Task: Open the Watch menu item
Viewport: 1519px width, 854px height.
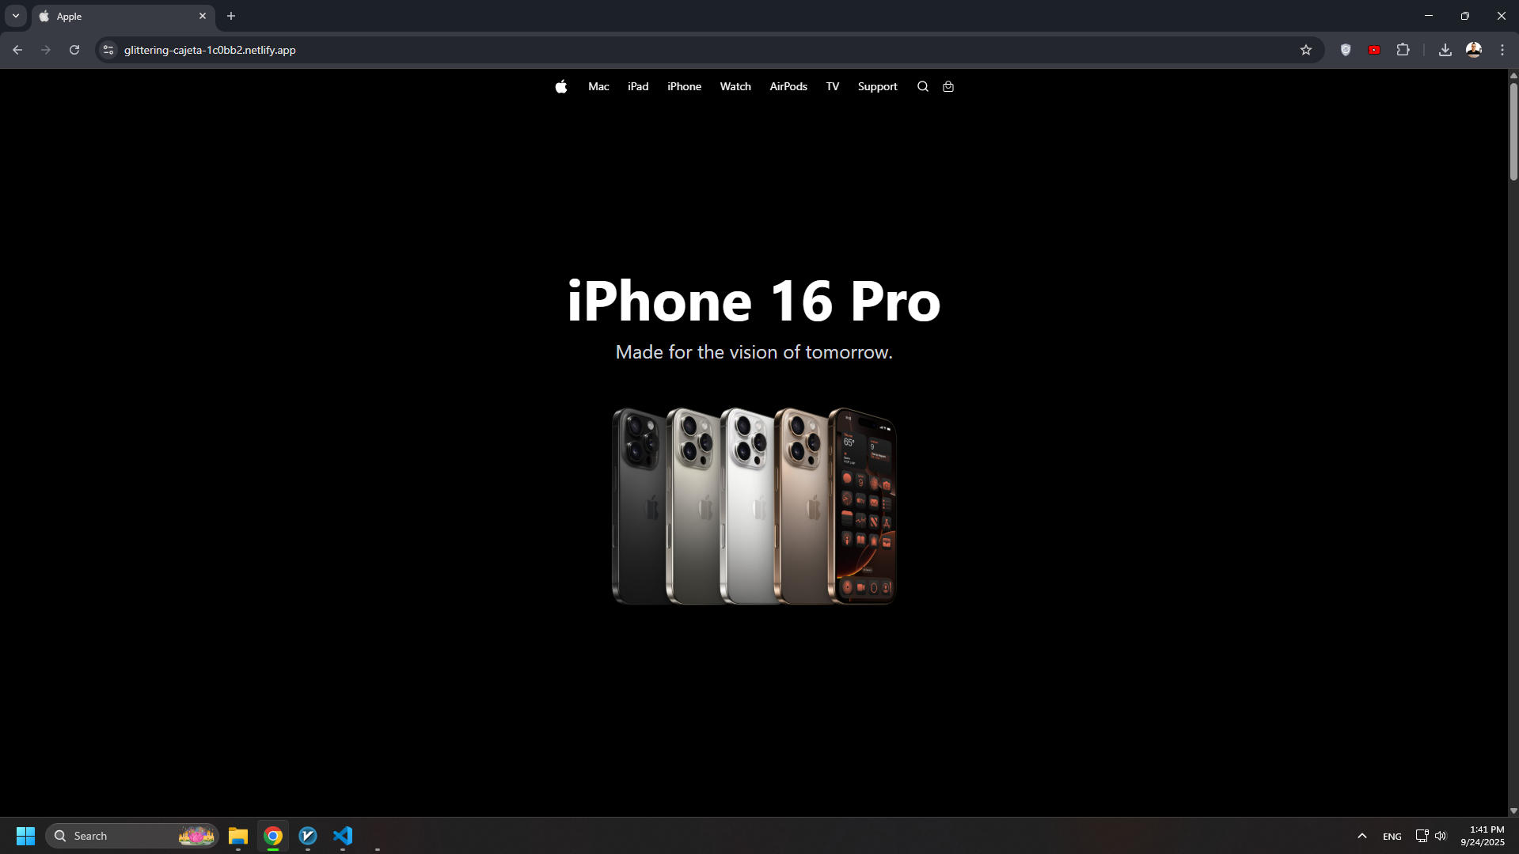Action: tap(735, 87)
